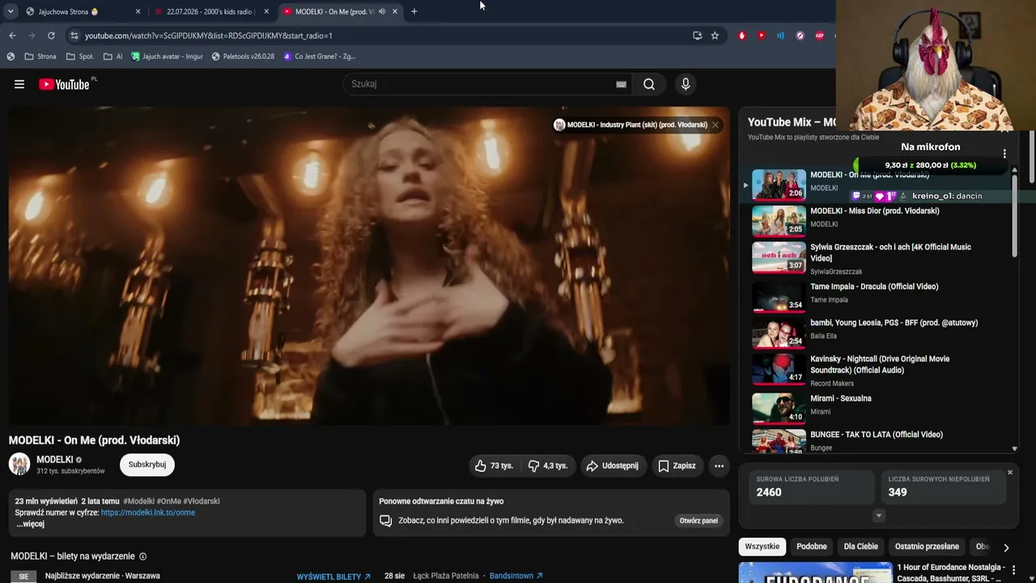Save the video with Zapisz
Viewport: 1036px width, 583px height.
677,466
